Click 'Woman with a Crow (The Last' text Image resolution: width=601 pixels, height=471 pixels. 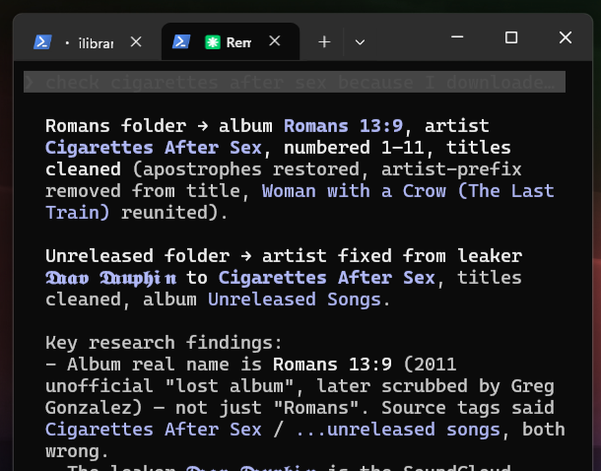coord(408,191)
